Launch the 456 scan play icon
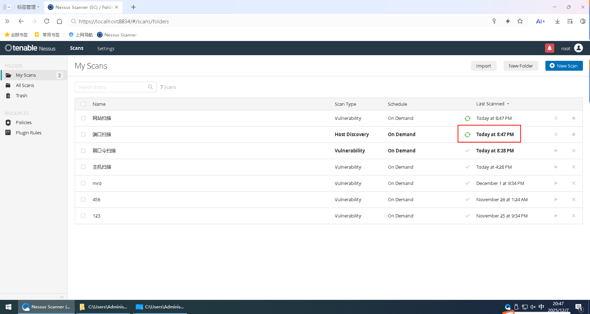The image size is (590, 314). point(556,199)
